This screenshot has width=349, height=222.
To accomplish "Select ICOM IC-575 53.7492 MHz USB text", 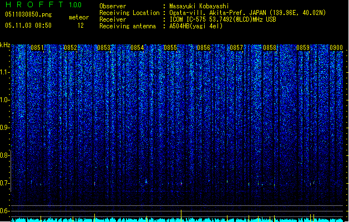I will tap(223, 19).
